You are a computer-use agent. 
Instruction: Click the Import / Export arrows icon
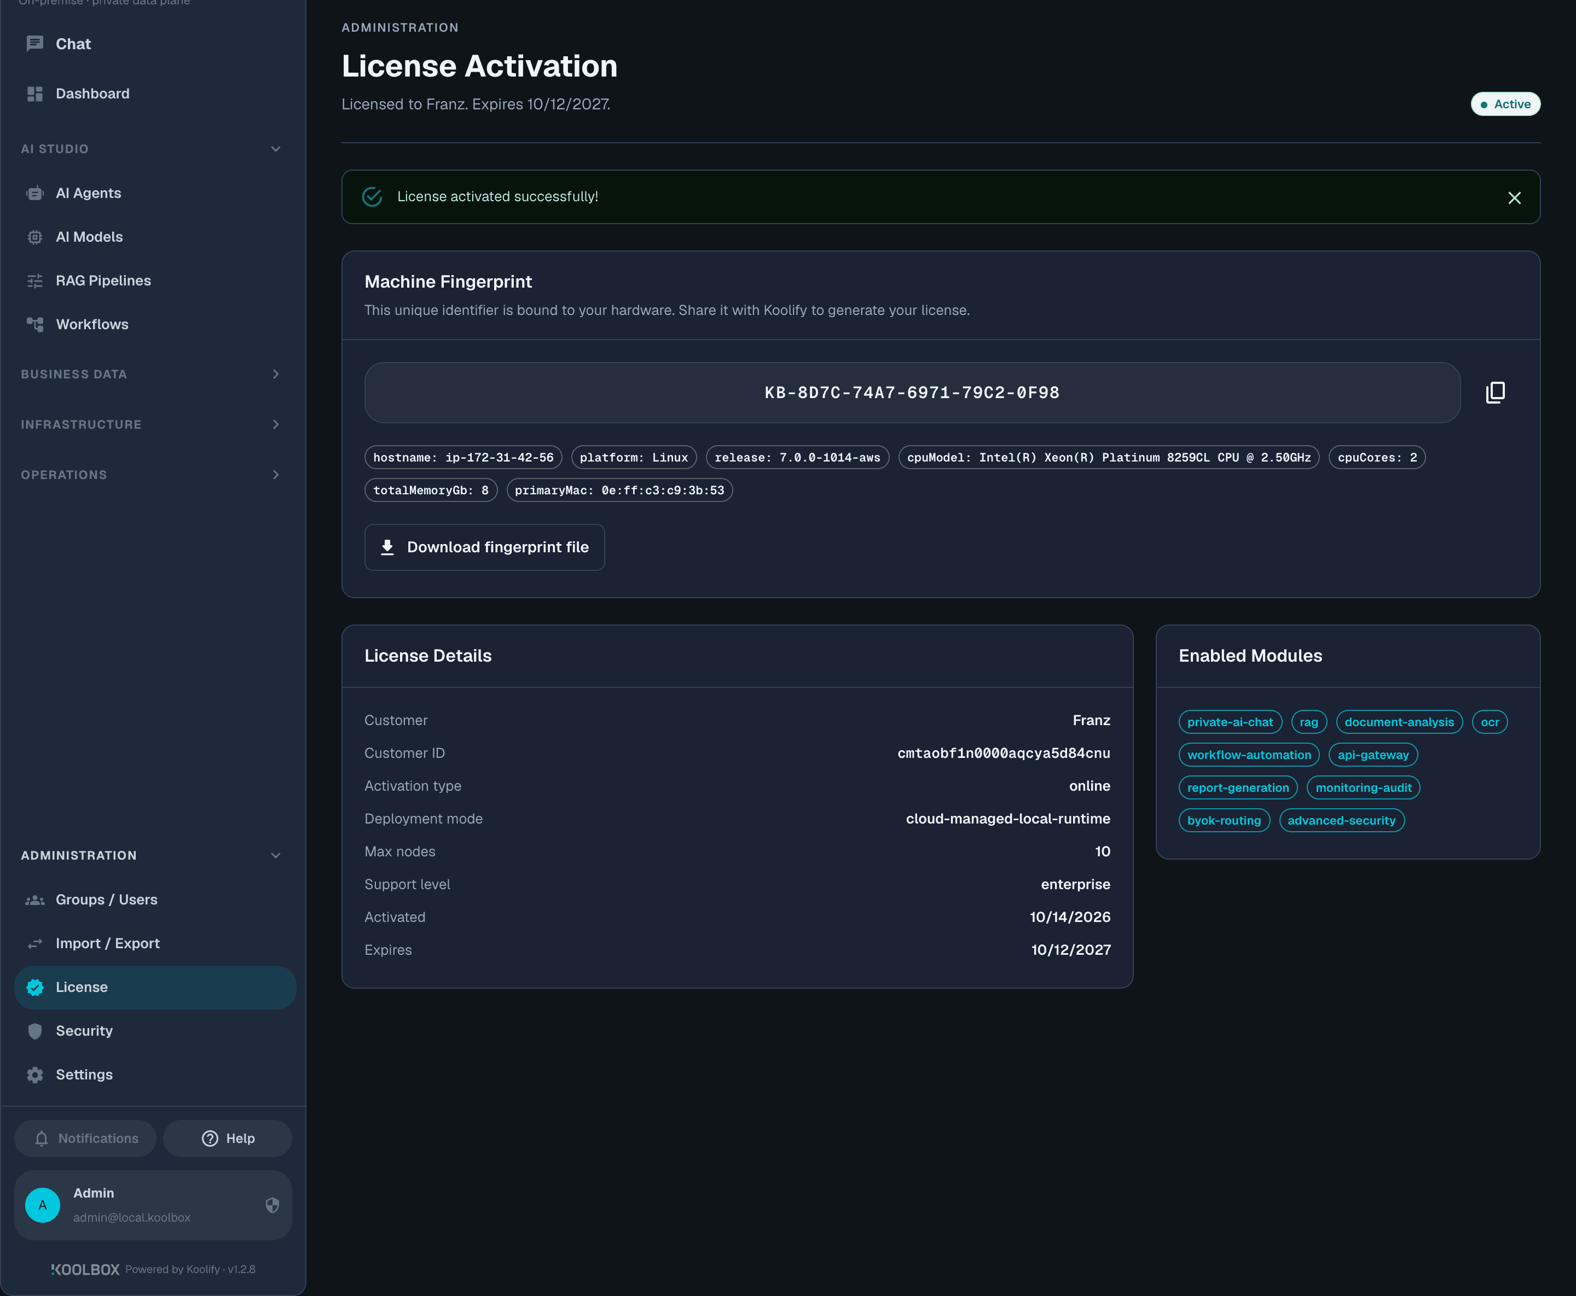pyautogui.click(x=34, y=944)
